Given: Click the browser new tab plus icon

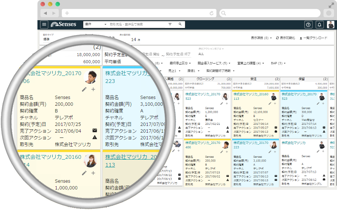Looking at the screenshot, I should point(67,13).
